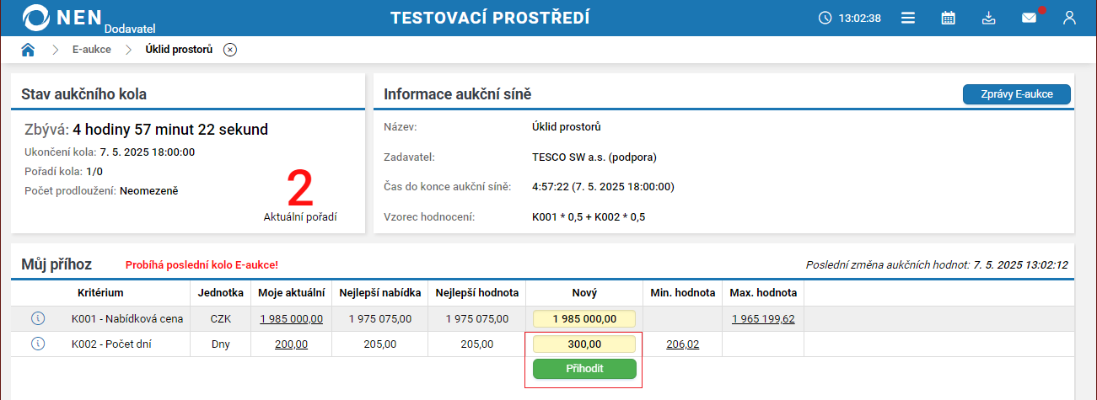Open the hamburger menu icon
This screenshot has height=400, width=1097.
click(x=907, y=18)
